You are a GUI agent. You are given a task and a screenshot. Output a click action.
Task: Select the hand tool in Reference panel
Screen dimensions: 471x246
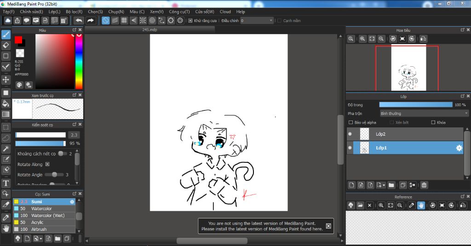tap(421, 206)
